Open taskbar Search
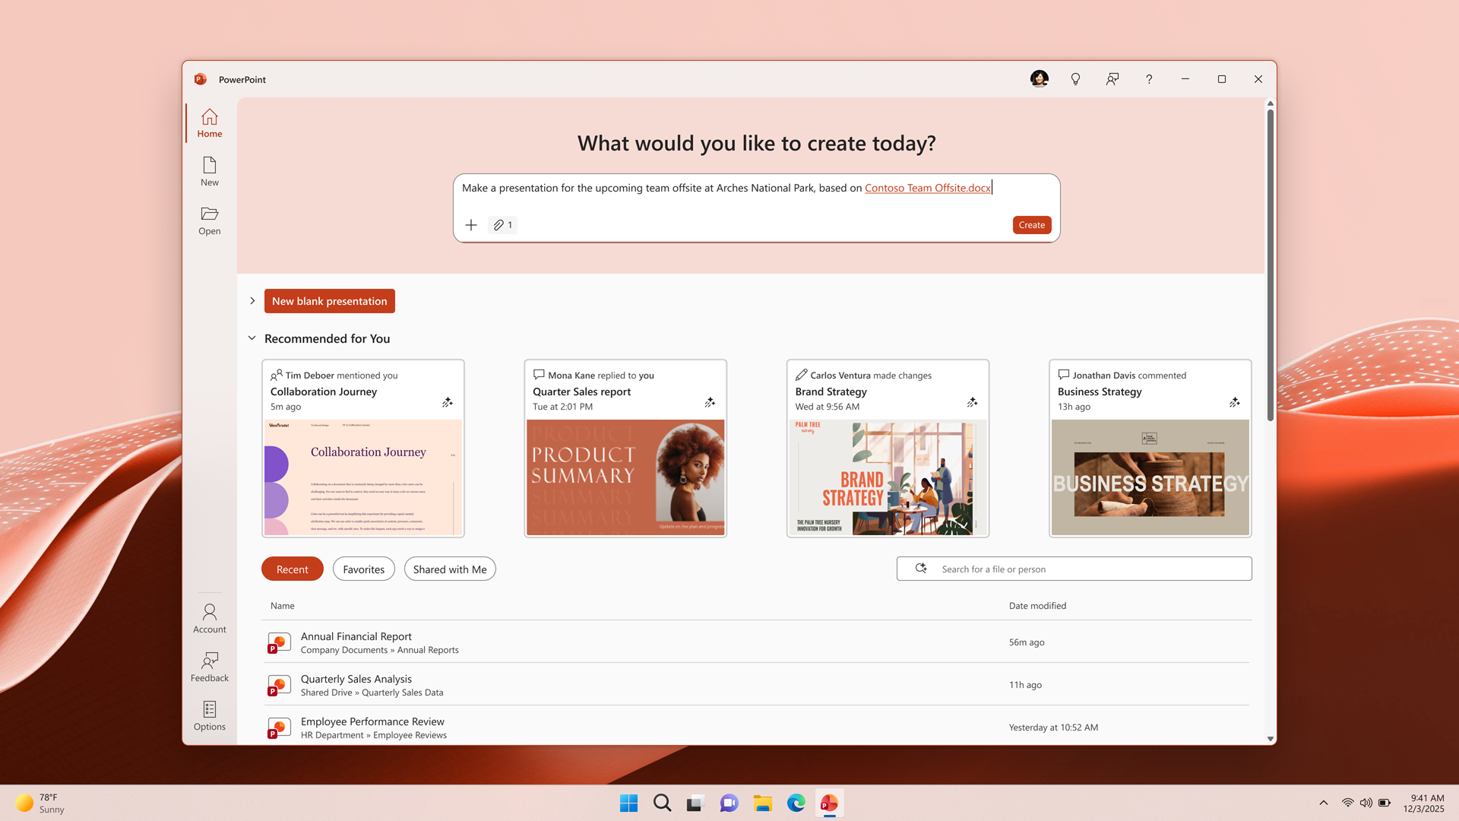 coord(662,803)
